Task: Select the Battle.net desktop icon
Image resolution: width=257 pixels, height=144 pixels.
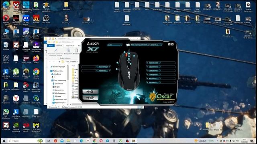Action: click(x=16, y=33)
